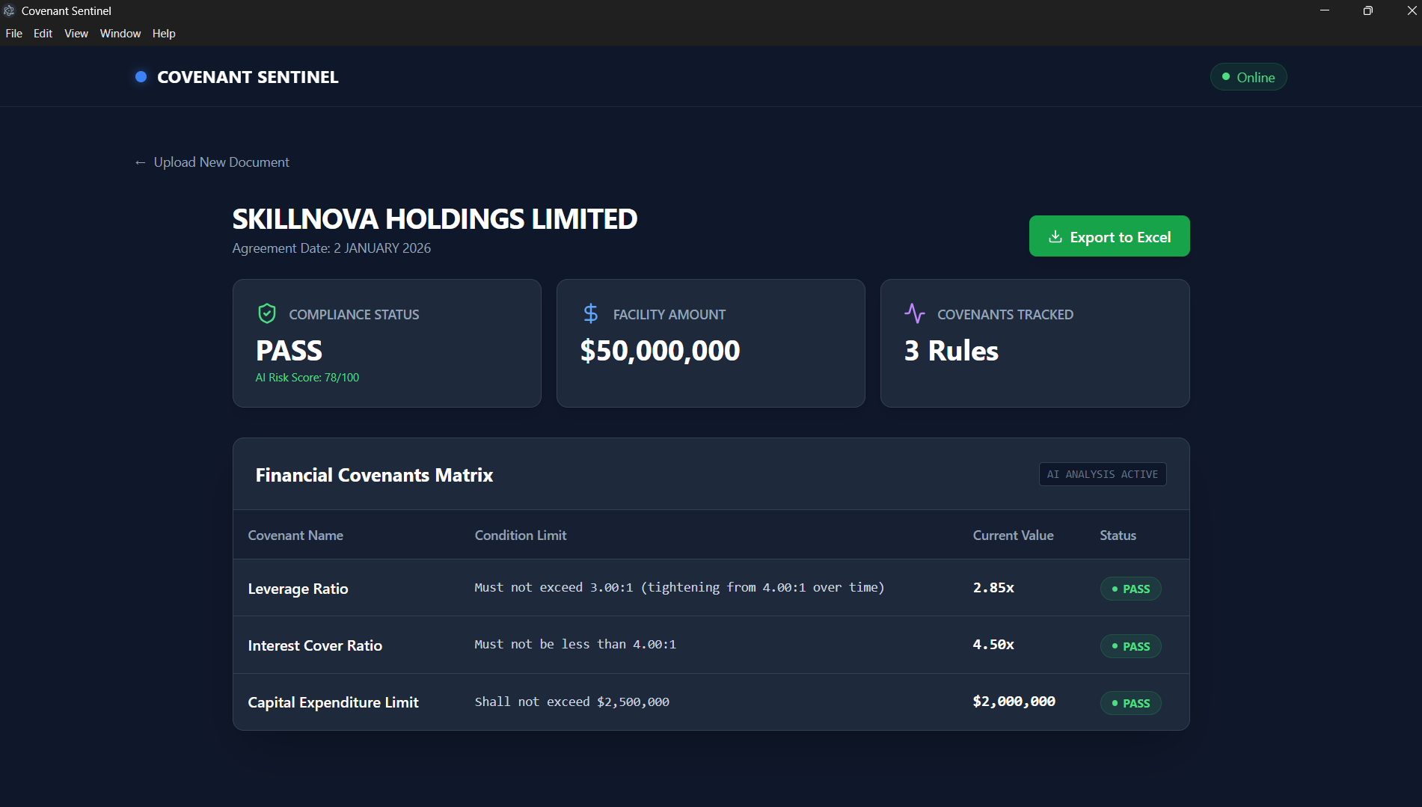The height and width of the screenshot is (807, 1422).
Task: Open the Window menu
Action: pos(120,34)
